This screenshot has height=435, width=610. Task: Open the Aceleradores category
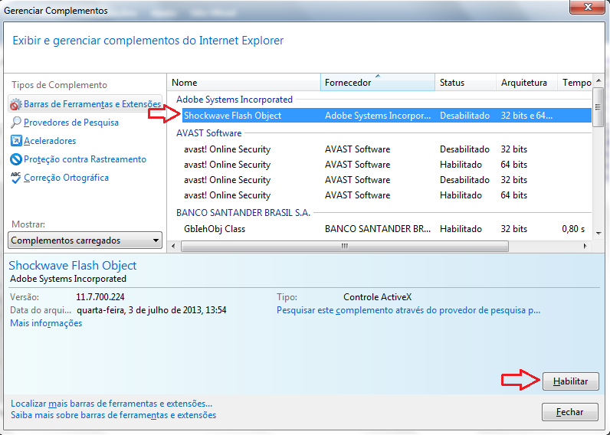click(50, 141)
